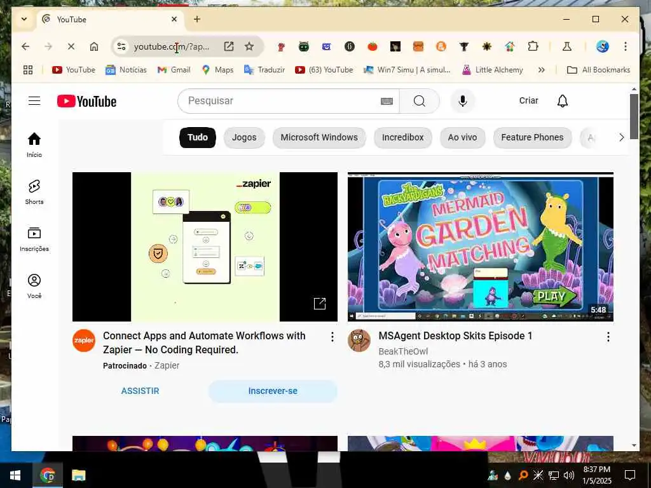Click the open-in-app icon in address bar

229,46
